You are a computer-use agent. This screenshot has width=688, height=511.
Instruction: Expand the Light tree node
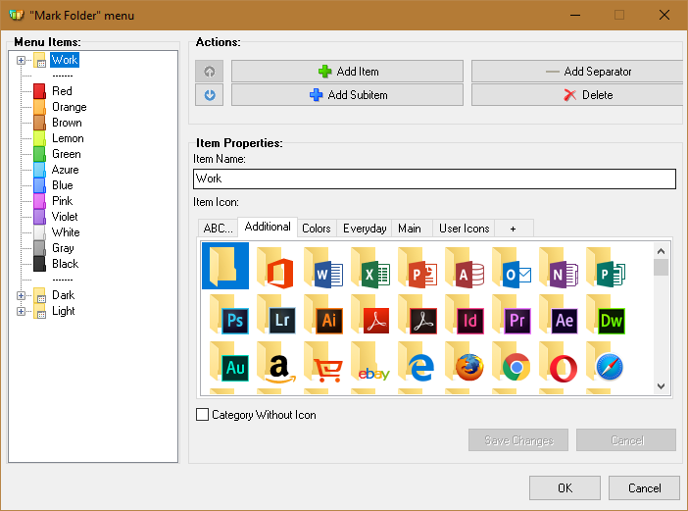(21, 311)
